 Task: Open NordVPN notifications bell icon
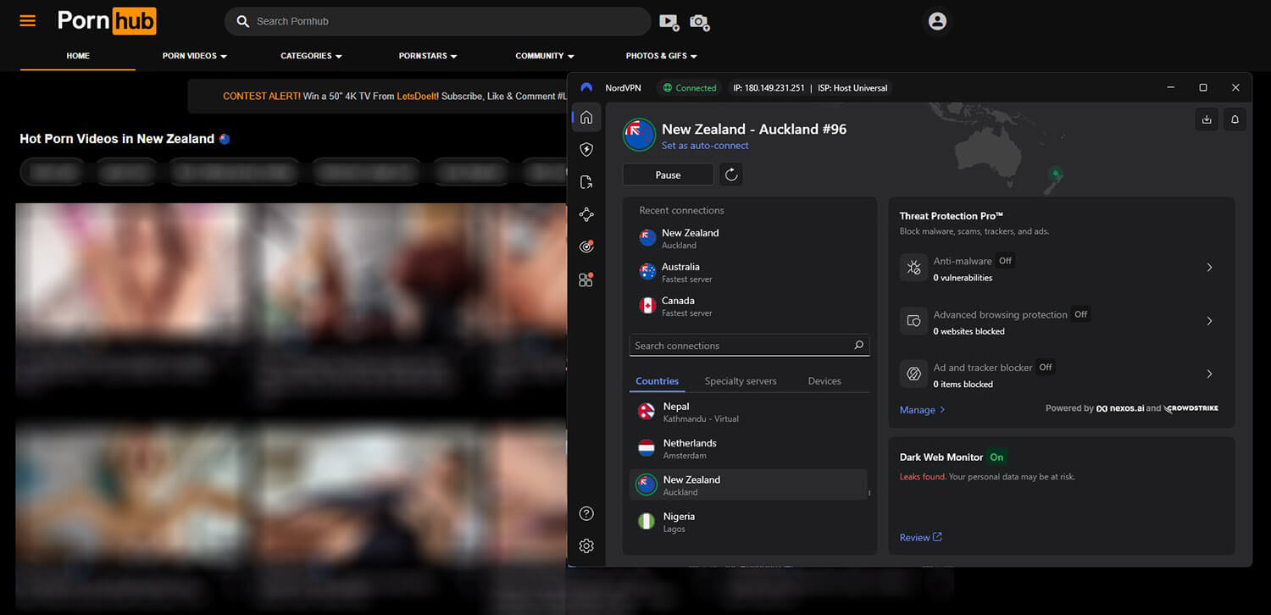click(1235, 119)
